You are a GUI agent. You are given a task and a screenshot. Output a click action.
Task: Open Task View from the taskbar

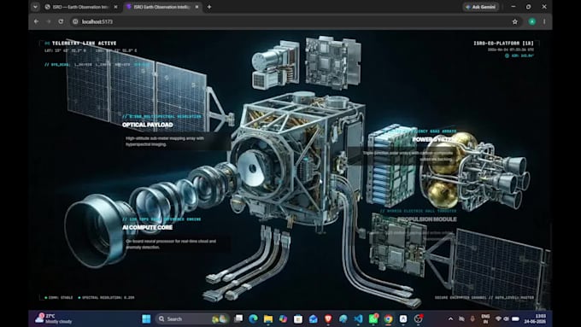(x=238, y=318)
